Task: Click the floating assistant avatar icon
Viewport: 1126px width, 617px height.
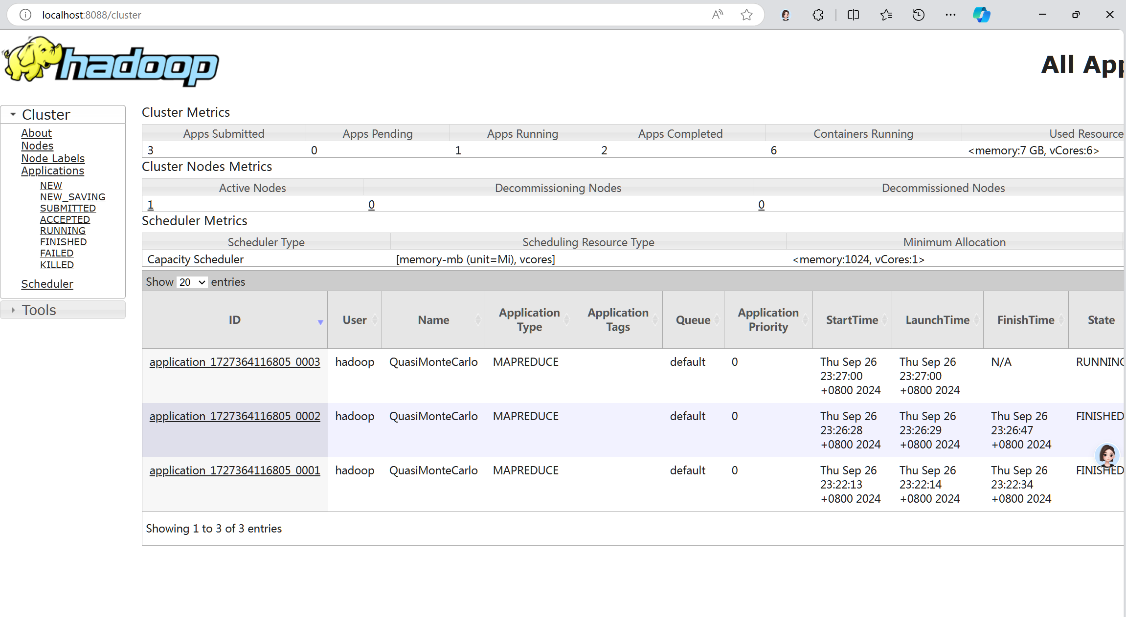Action: 1107,455
